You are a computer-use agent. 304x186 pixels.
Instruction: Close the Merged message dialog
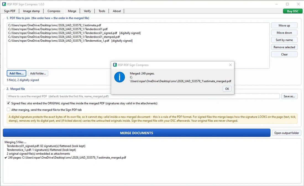click(x=230, y=65)
